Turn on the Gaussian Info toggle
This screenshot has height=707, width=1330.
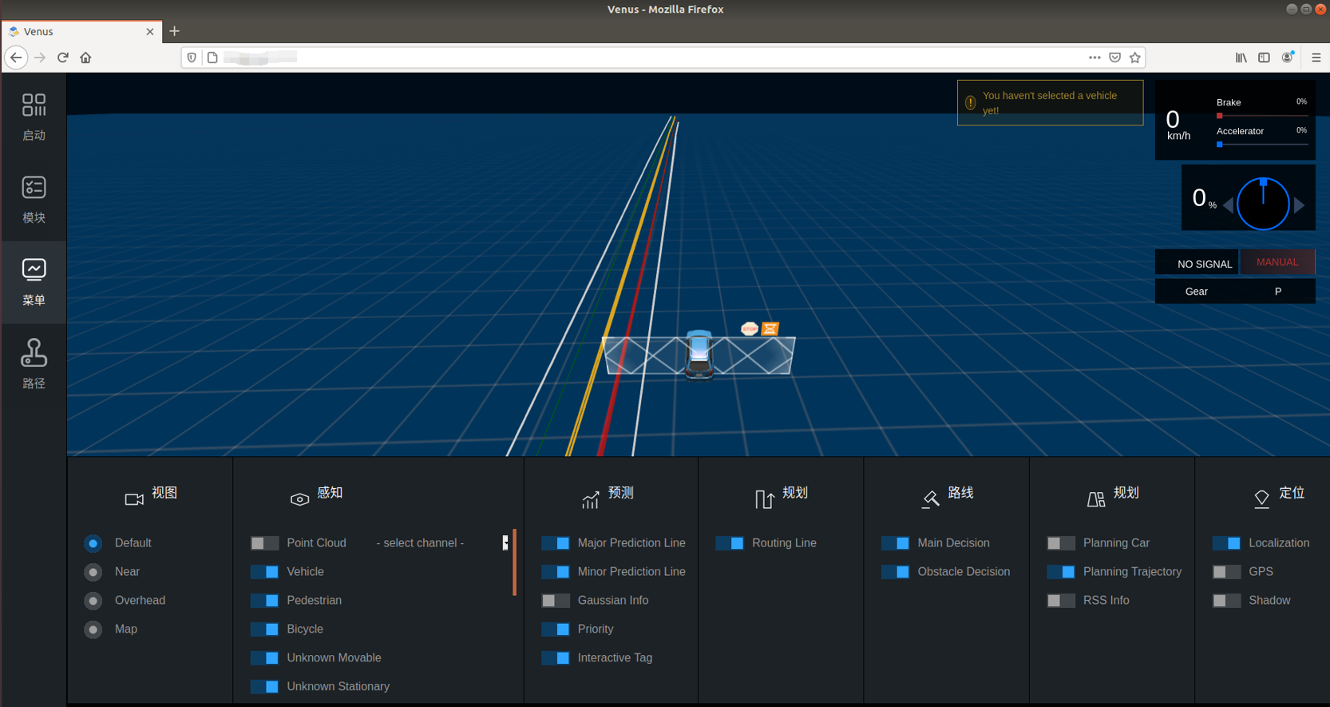click(x=555, y=601)
